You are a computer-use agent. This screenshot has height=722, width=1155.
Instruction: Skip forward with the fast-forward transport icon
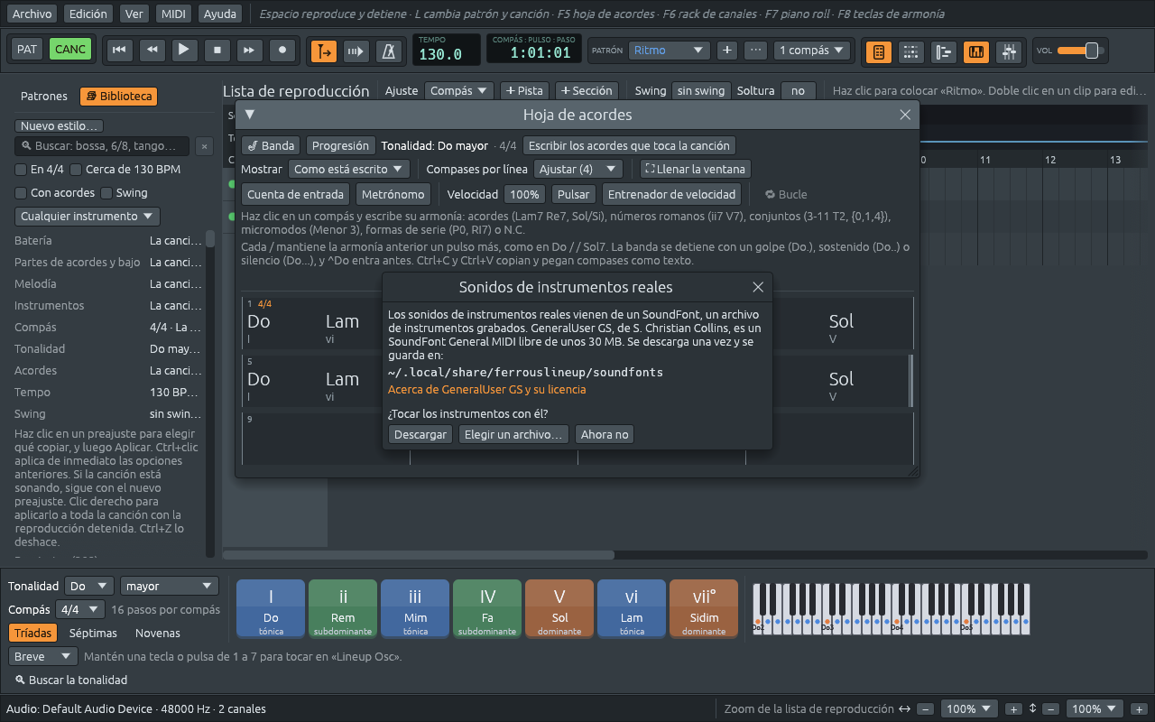coord(250,51)
